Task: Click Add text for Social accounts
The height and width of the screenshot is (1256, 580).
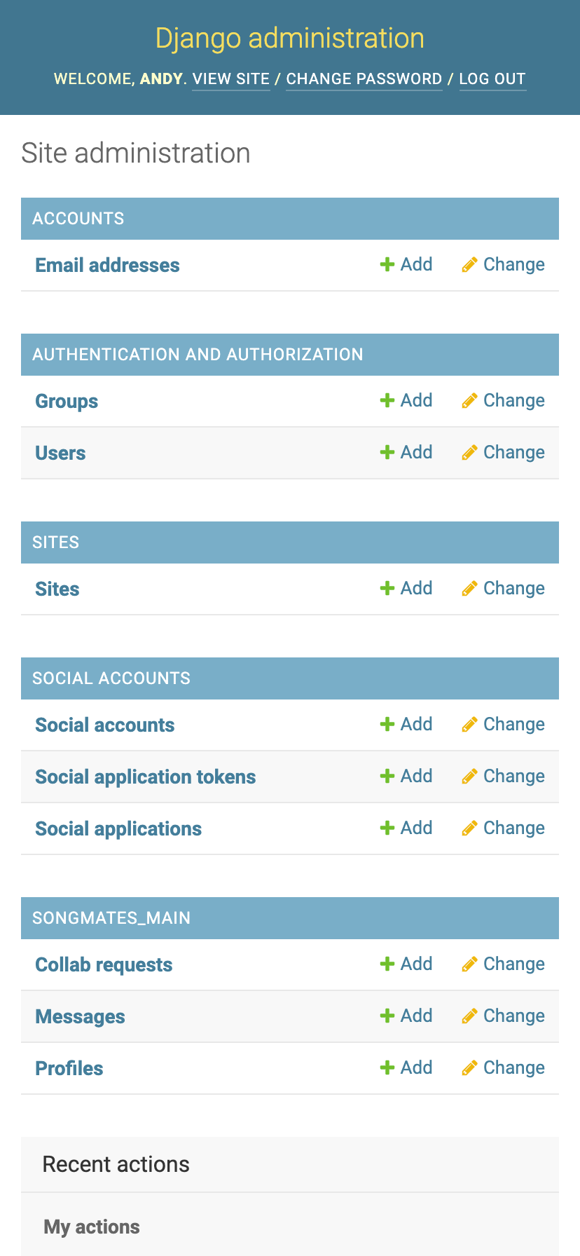Action: pyautogui.click(x=416, y=724)
